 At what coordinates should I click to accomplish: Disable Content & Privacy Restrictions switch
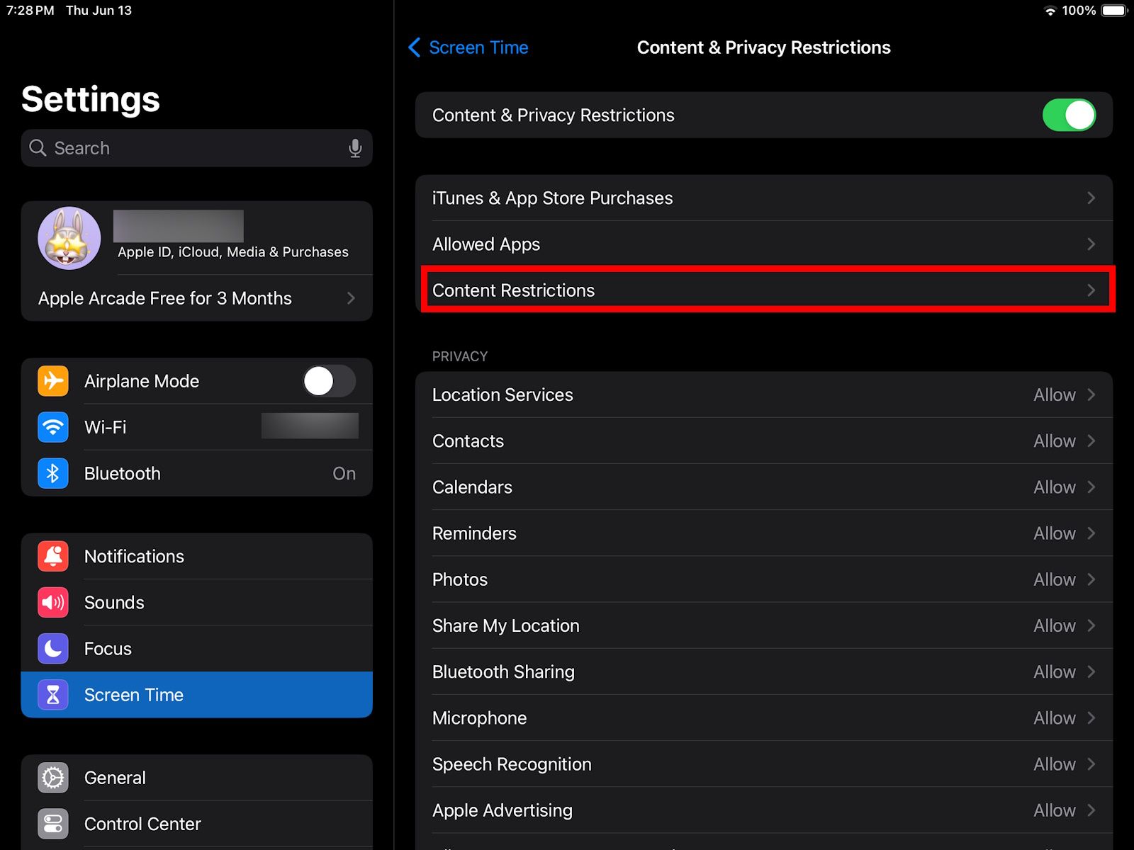[x=1068, y=115]
